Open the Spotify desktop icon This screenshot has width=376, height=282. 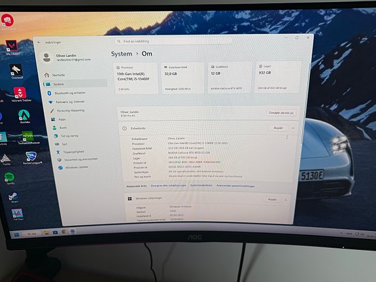click(10, 179)
